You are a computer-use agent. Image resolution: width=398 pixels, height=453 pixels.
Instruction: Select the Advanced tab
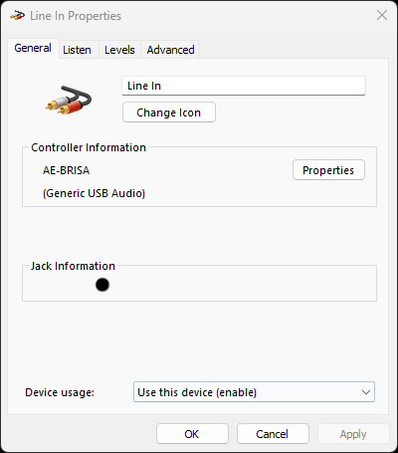pyautogui.click(x=170, y=50)
